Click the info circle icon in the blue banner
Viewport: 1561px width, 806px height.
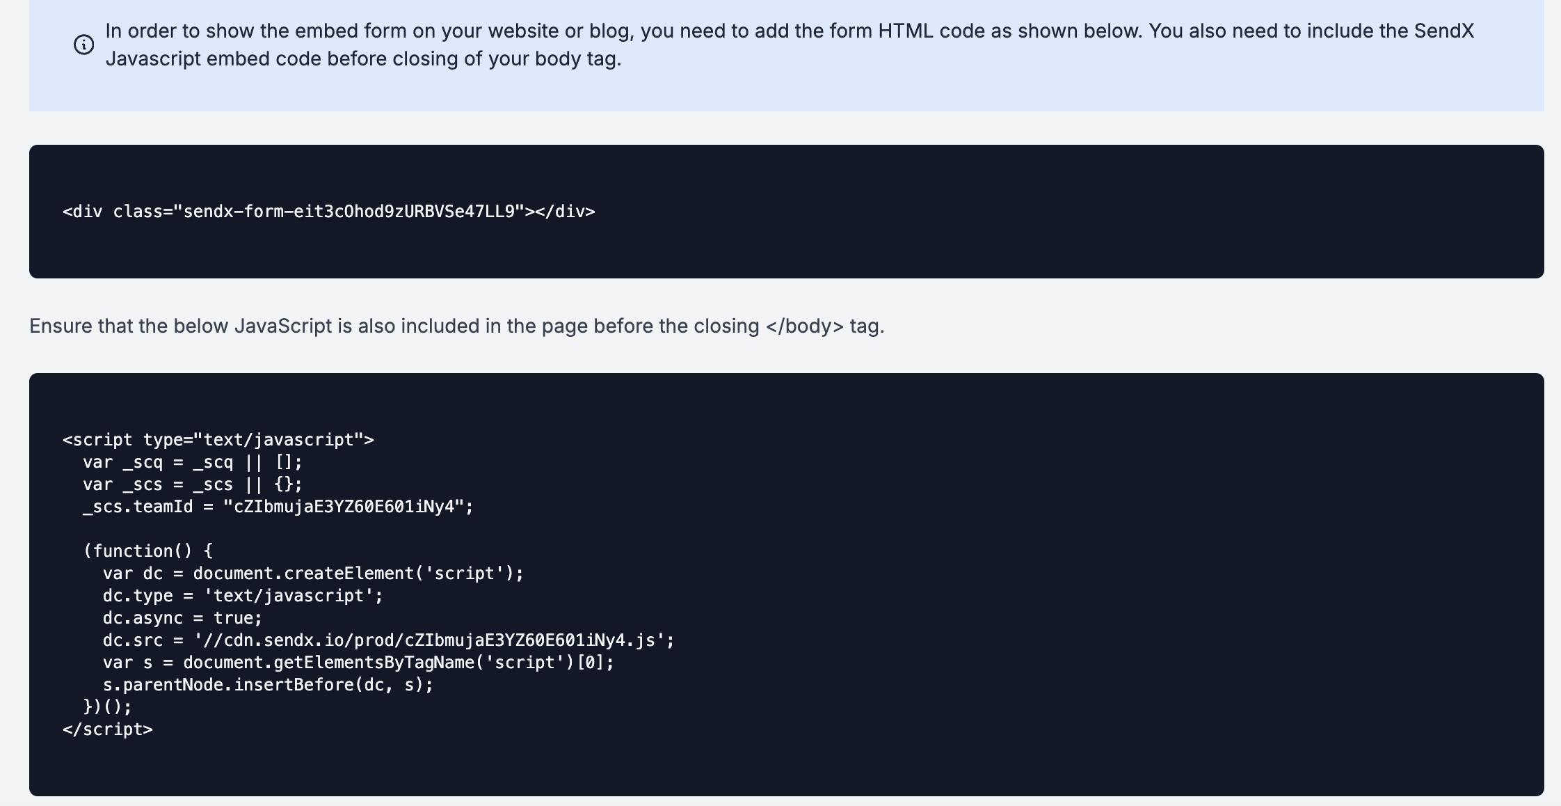tap(83, 45)
